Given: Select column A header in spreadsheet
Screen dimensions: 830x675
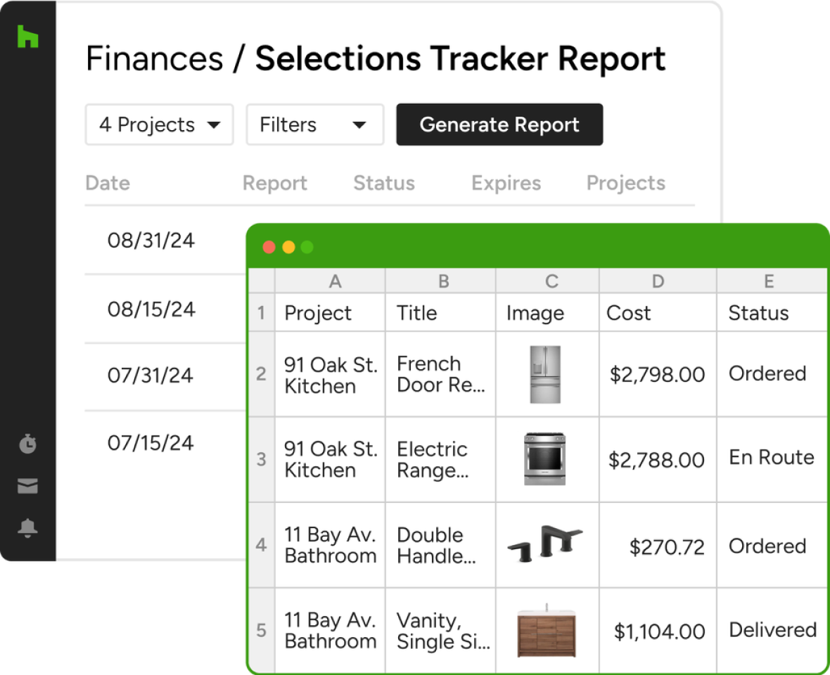Looking at the screenshot, I should click(335, 281).
